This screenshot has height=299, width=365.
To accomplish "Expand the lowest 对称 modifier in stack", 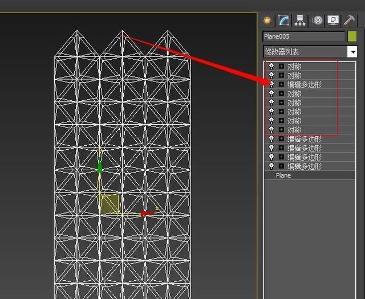I will coord(281,129).
